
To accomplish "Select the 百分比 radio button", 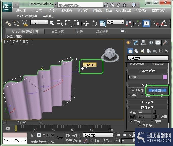I will (131, 122).
